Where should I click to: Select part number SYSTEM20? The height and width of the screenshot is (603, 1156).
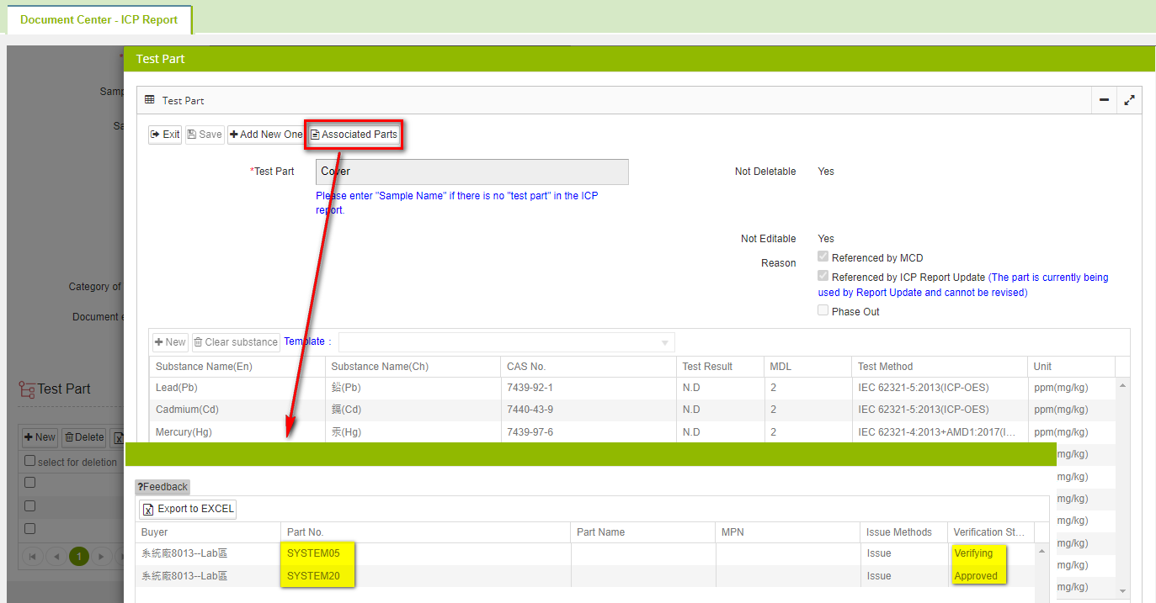[x=313, y=576]
